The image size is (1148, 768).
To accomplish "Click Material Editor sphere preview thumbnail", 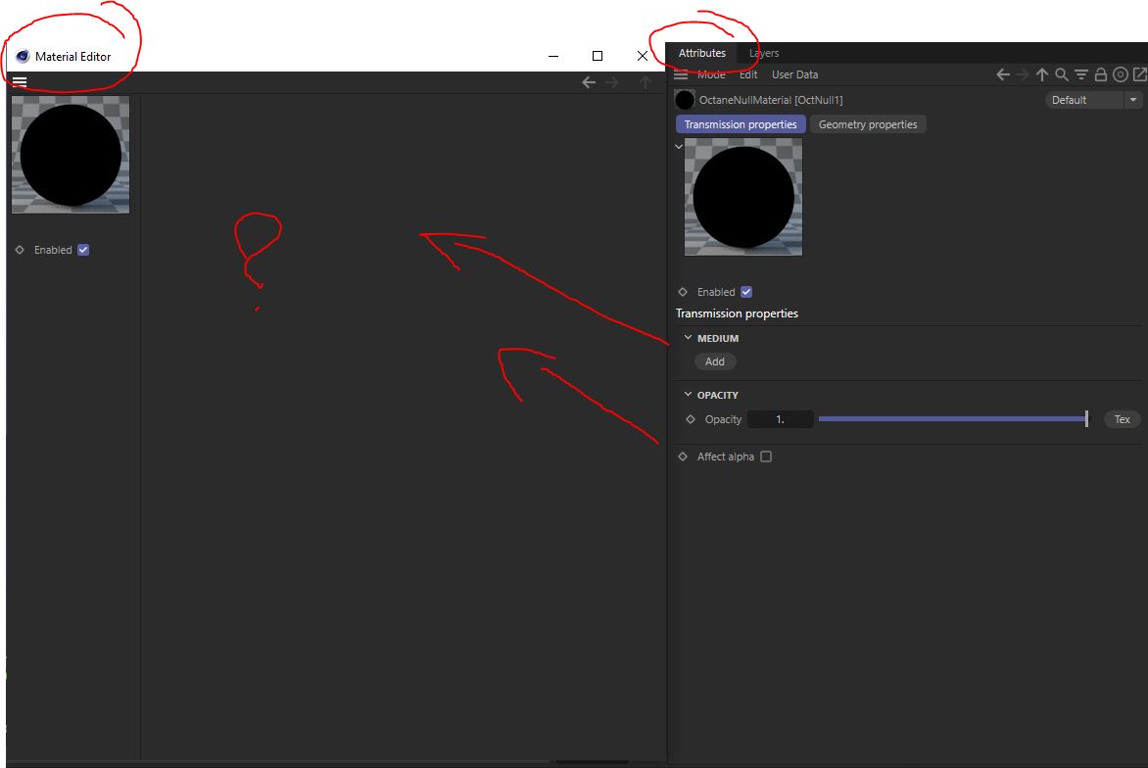I will pos(71,155).
